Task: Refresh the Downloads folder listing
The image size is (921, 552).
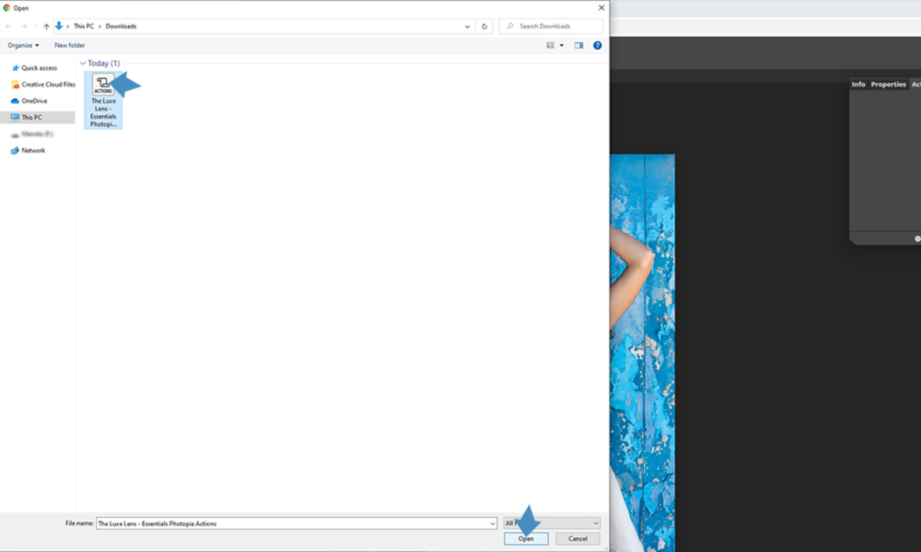Action: (485, 27)
